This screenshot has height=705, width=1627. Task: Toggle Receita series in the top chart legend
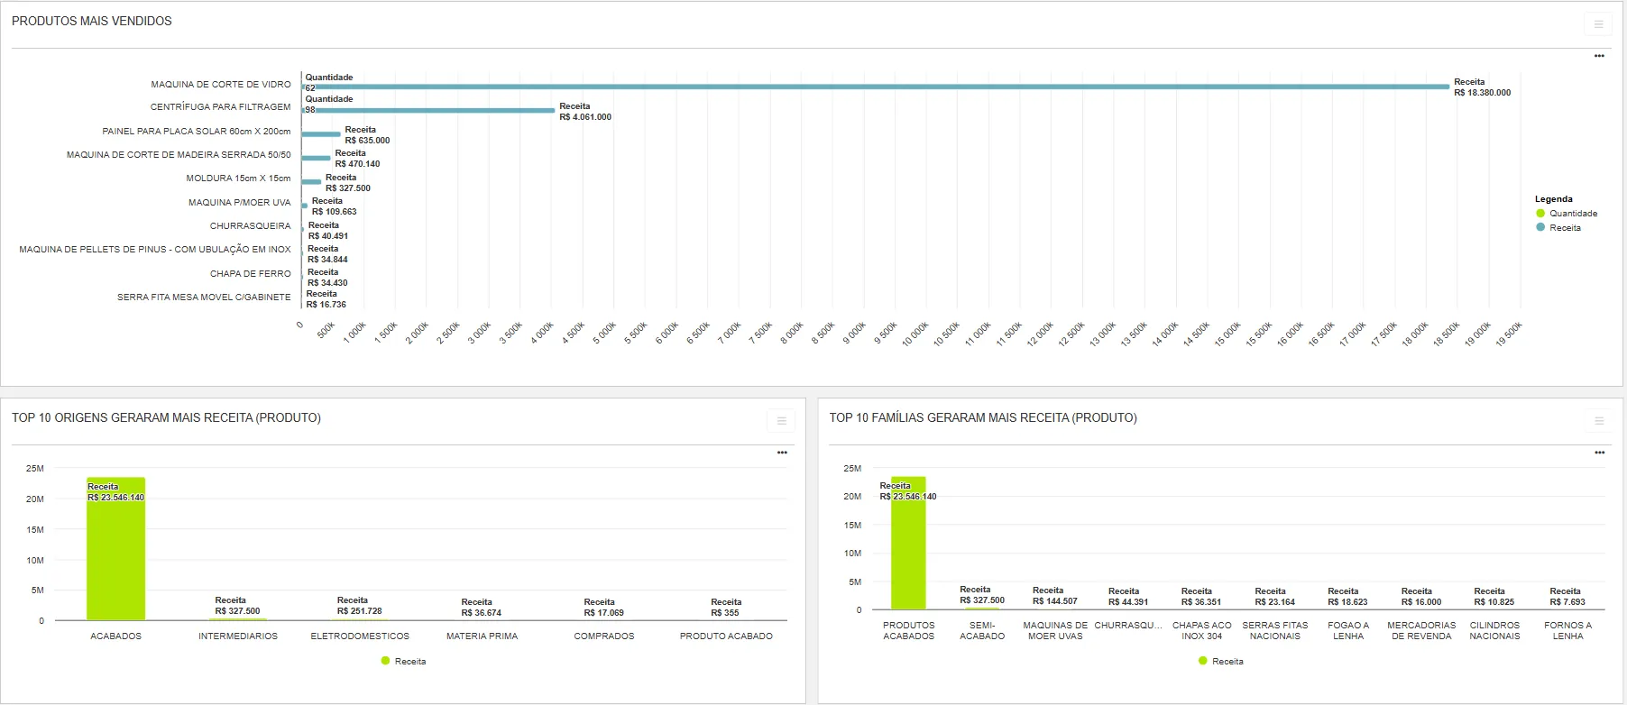pos(1564,228)
